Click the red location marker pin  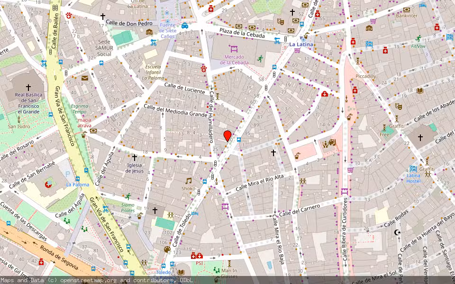point(227,137)
